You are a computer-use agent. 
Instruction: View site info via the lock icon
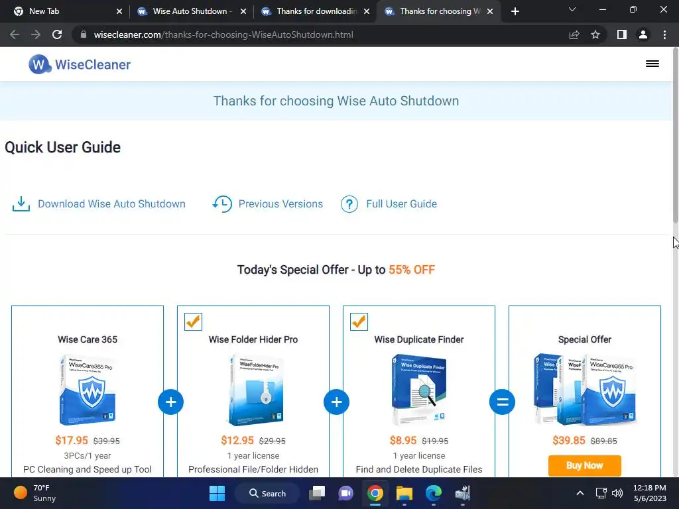pyautogui.click(x=84, y=34)
